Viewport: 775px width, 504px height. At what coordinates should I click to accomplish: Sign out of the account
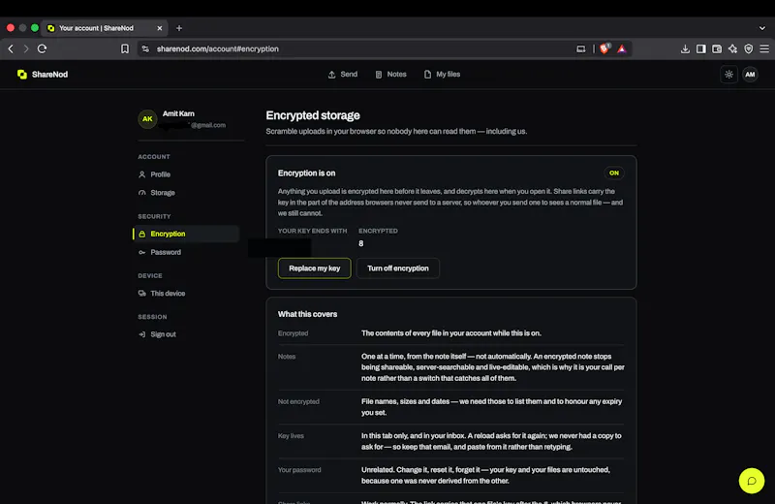click(x=186, y=334)
